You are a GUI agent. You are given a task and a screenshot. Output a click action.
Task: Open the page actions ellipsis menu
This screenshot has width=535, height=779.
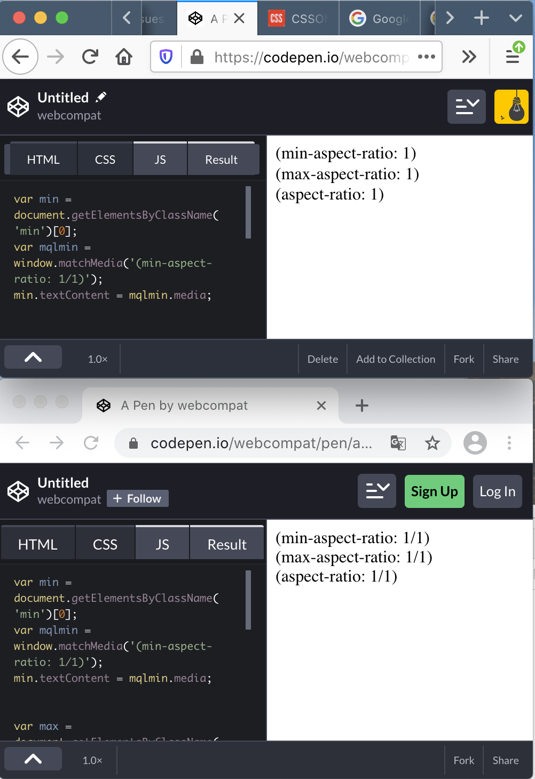pos(426,57)
